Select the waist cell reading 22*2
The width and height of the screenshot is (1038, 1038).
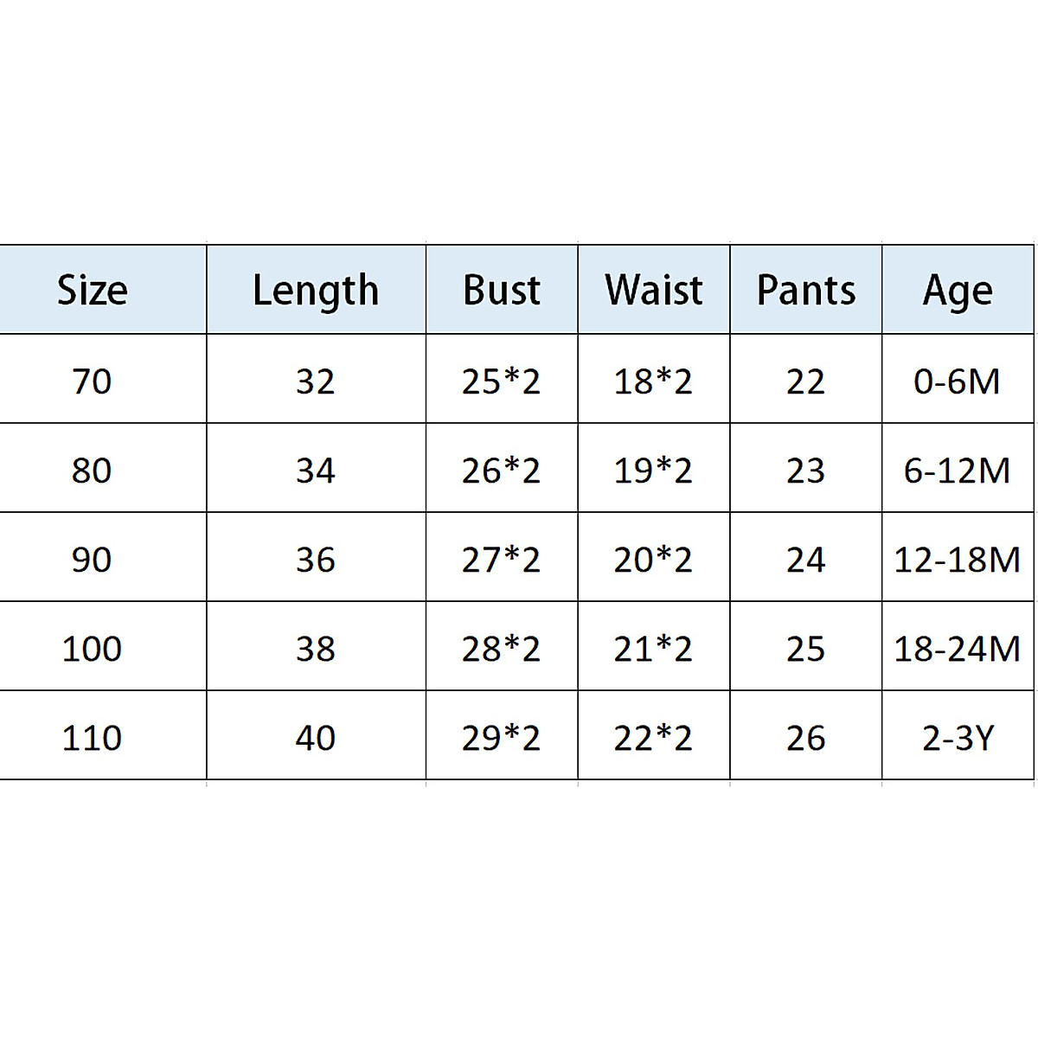pyautogui.click(x=654, y=737)
